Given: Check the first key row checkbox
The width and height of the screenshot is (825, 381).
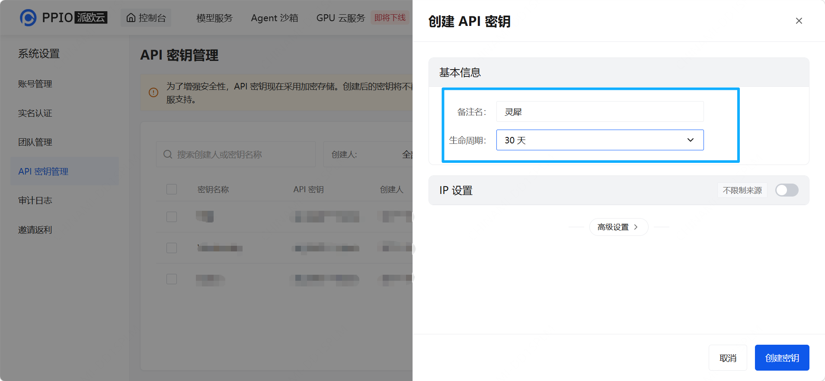Looking at the screenshot, I should click(172, 216).
